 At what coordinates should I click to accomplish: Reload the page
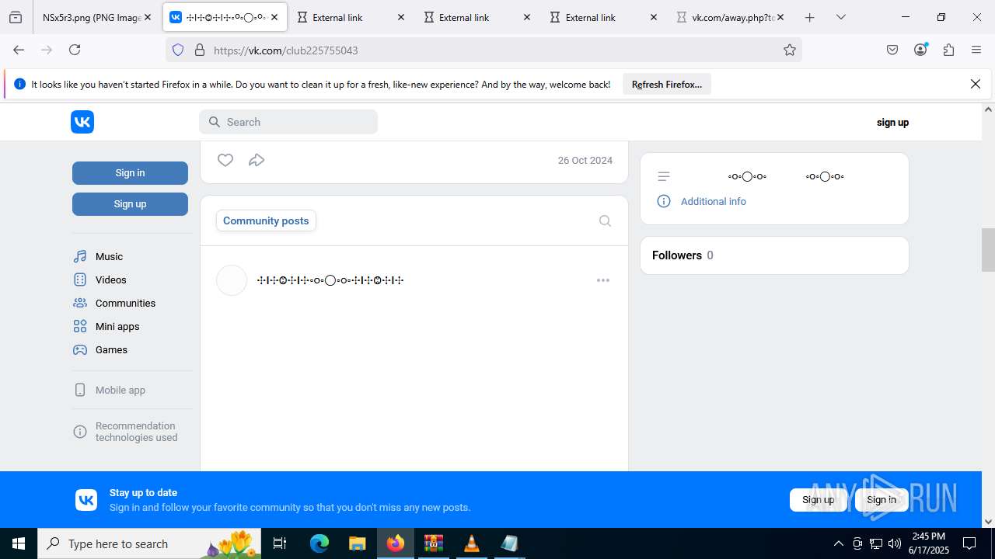coord(75,50)
